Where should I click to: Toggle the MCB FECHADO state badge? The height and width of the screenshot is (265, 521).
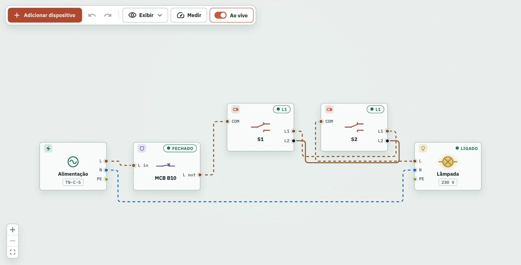click(180, 148)
